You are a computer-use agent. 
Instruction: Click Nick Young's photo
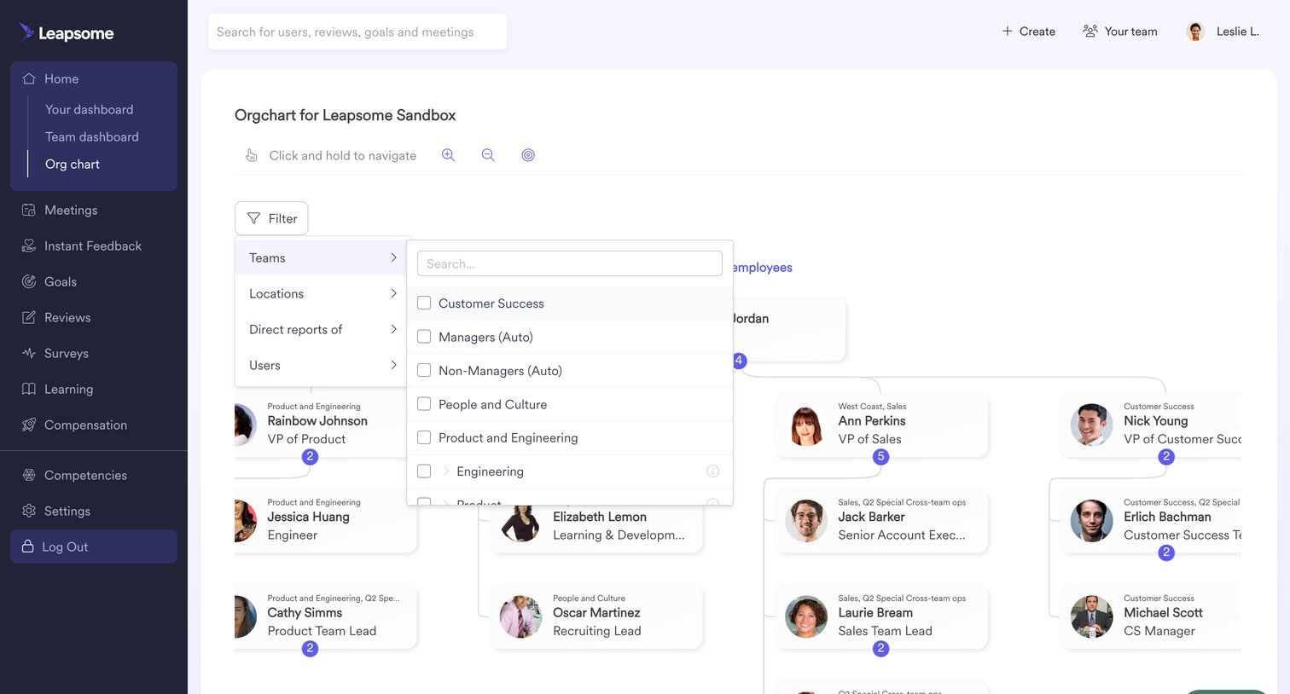tap(1092, 425)
